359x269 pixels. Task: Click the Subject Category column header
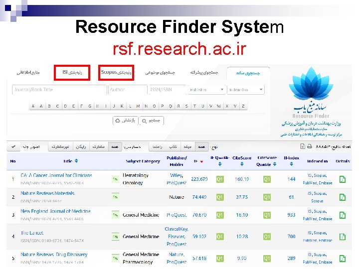pyautogui.click(x=143, y=161)
